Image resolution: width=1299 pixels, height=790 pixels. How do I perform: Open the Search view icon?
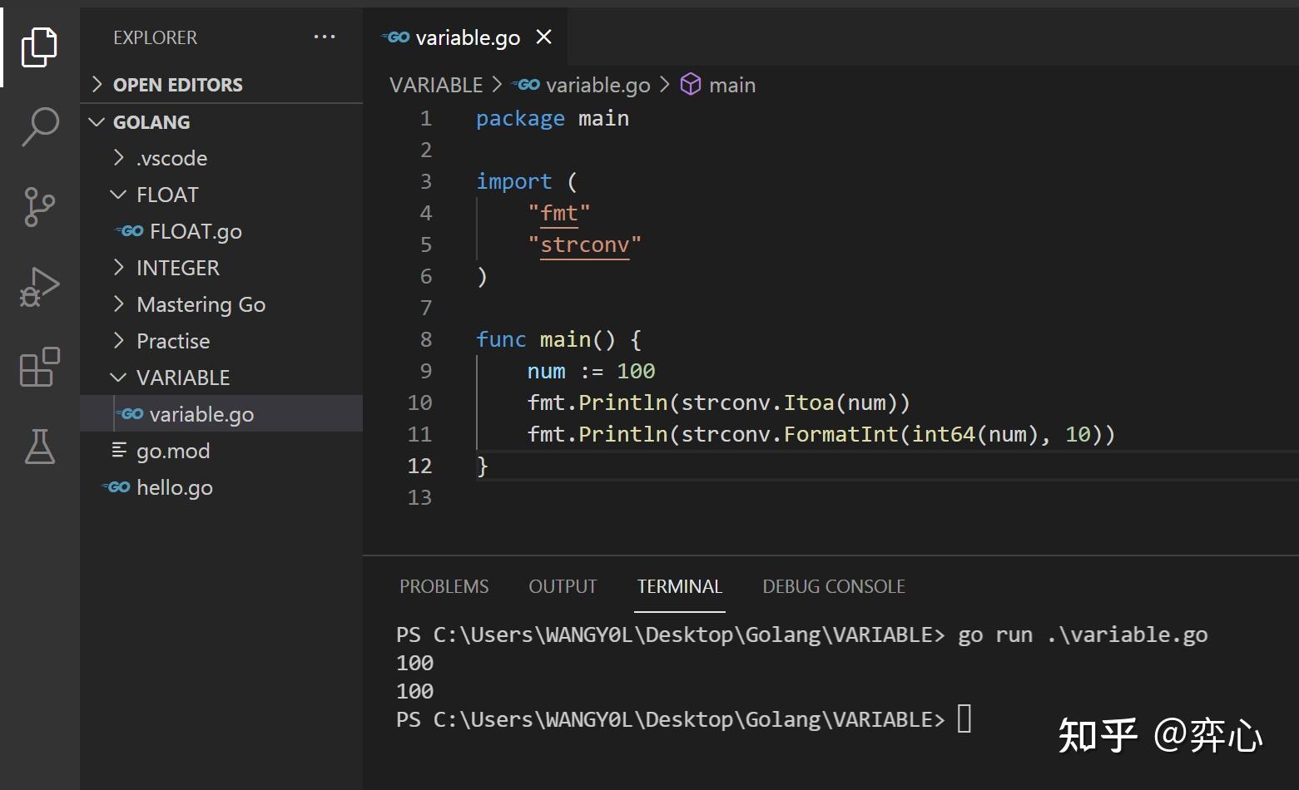click(x=39, y=126)
